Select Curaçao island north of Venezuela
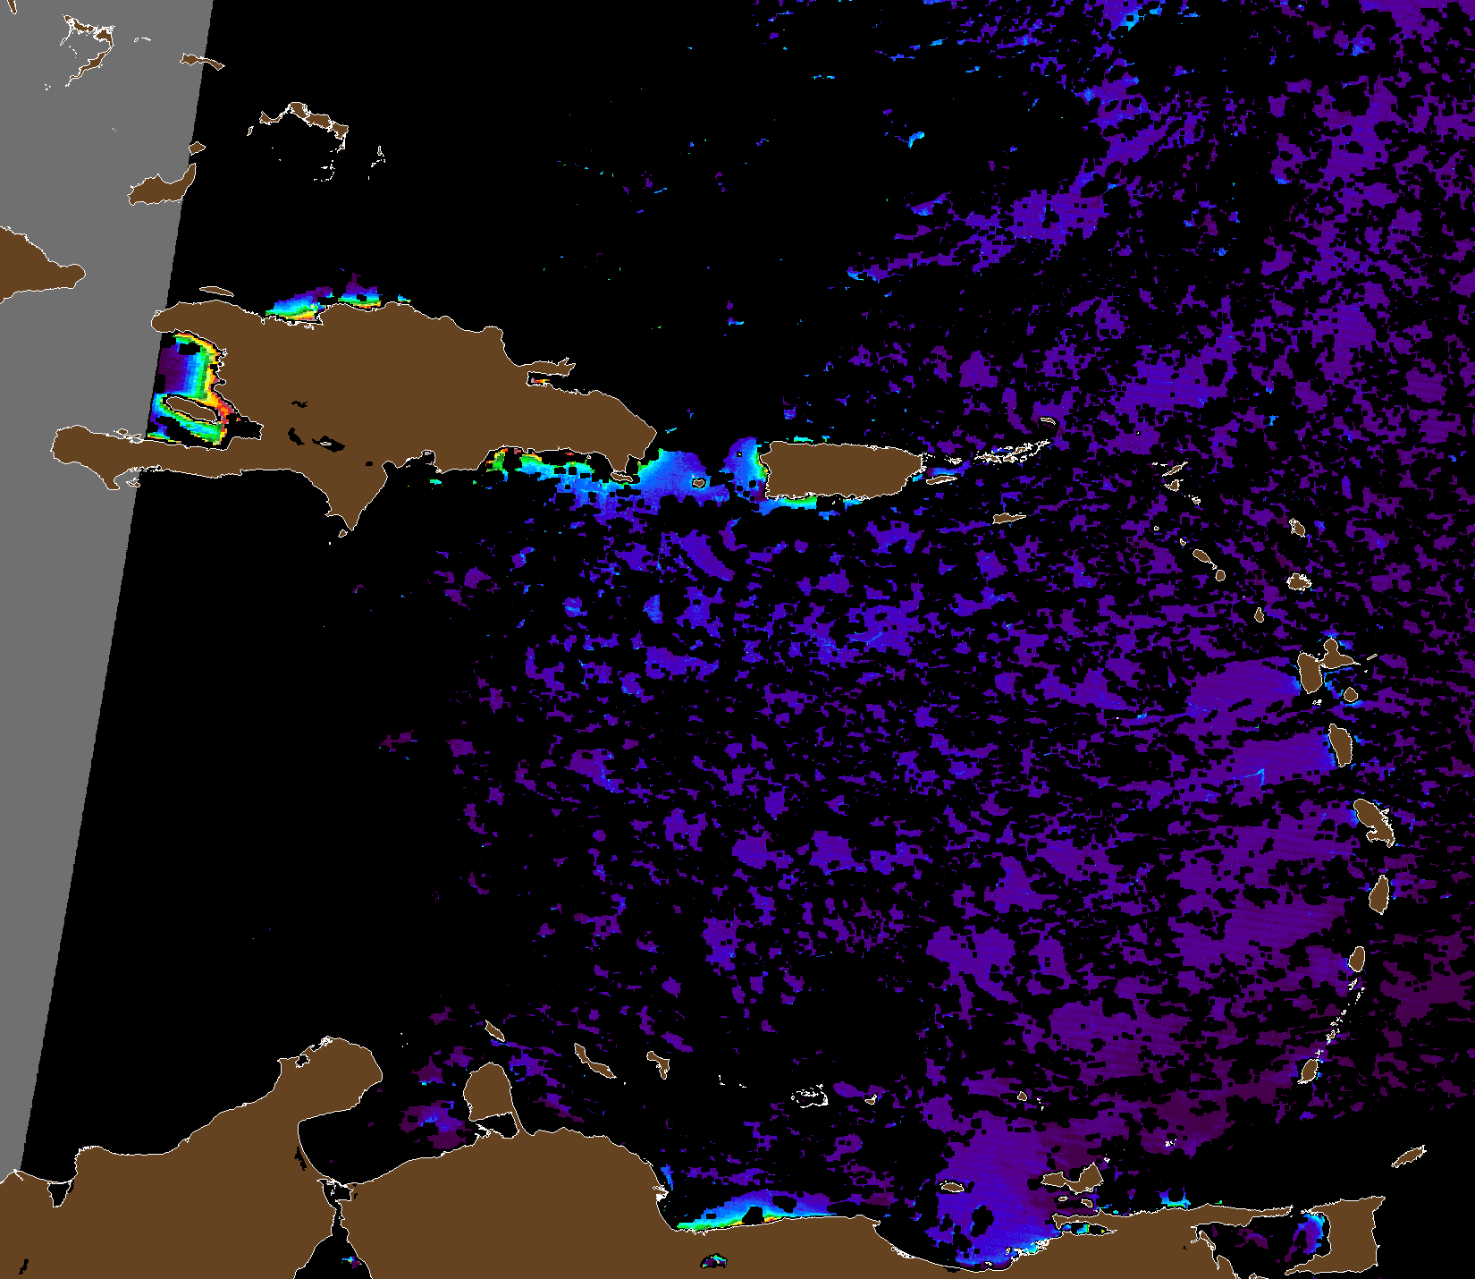Screen dimensions: 1475x1279 [x=593, y=1062]
